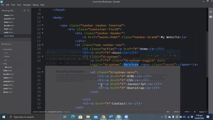Open fivth.html in the project tree
The width and height of the screenshot is (213, 120).
click(x=8, y=71)
